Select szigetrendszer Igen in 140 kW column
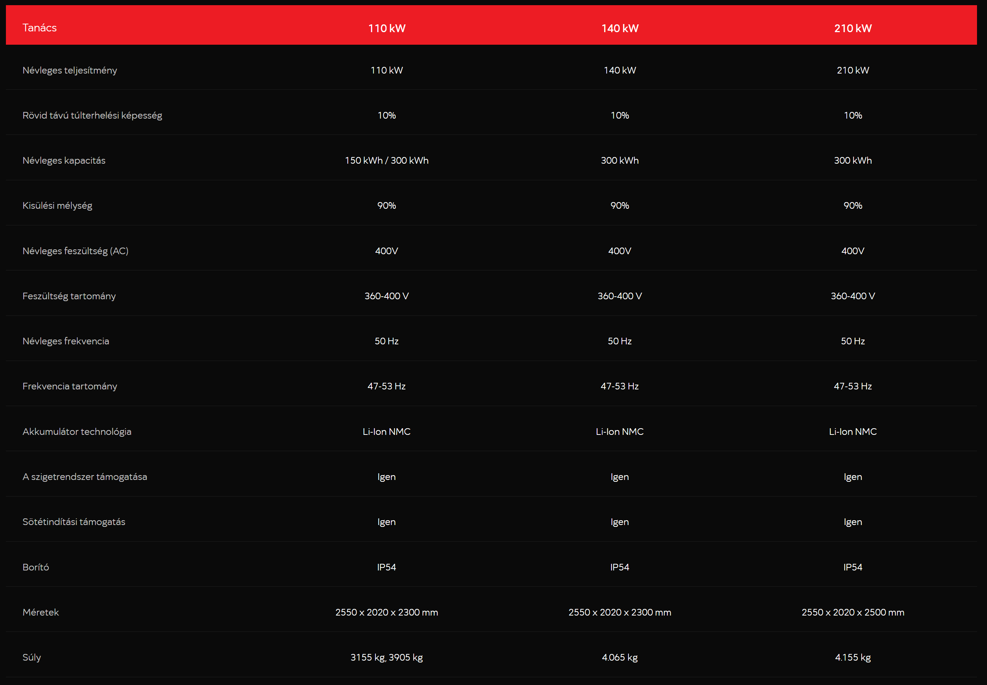987x685 pixels. coord(620,477)
